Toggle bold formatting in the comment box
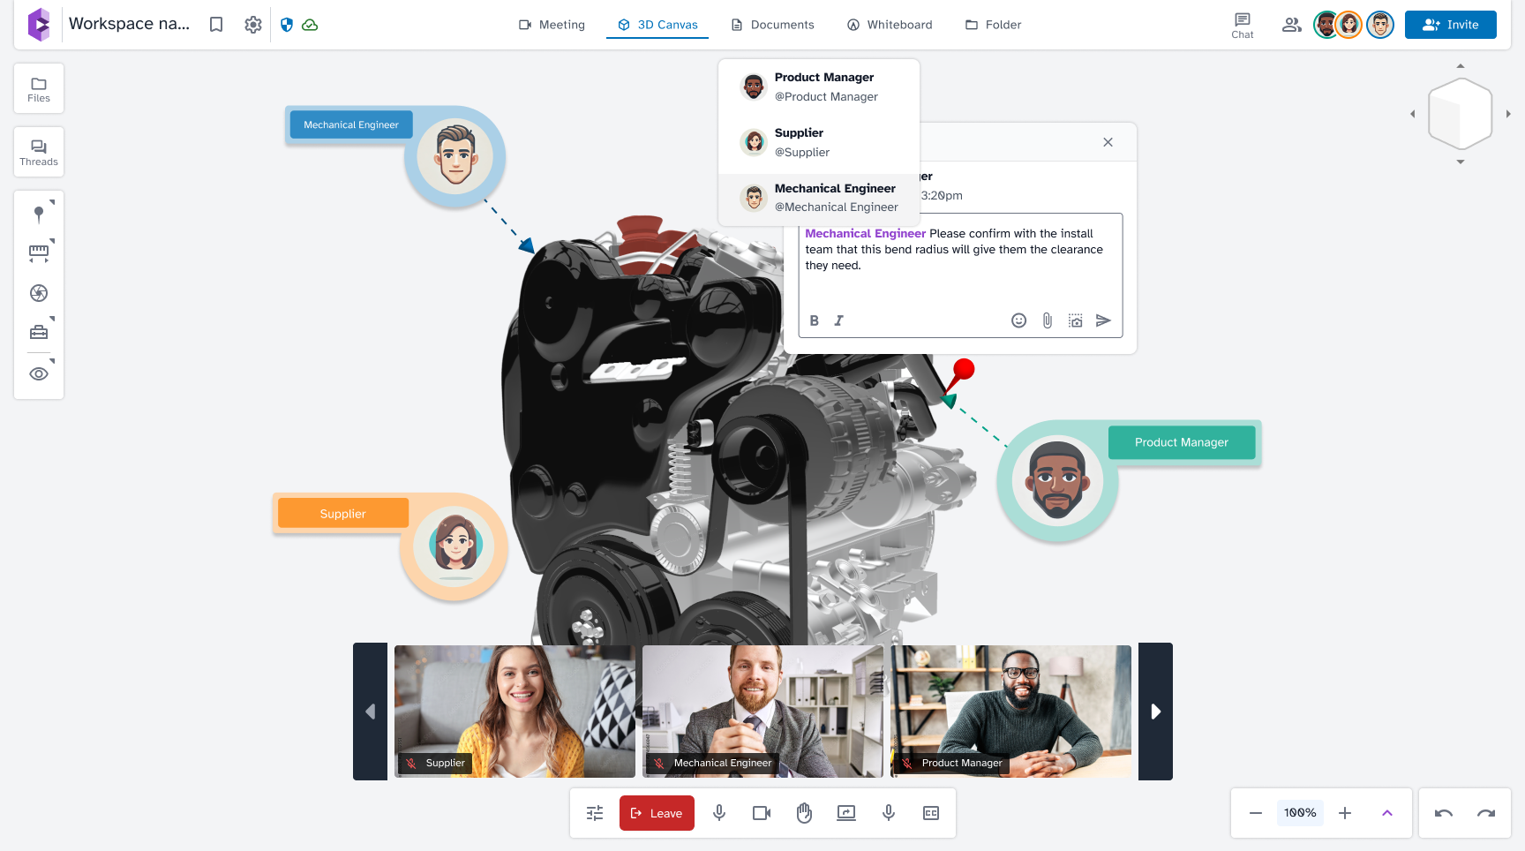Screen dimensions: 1525x851 coord(814,320)
